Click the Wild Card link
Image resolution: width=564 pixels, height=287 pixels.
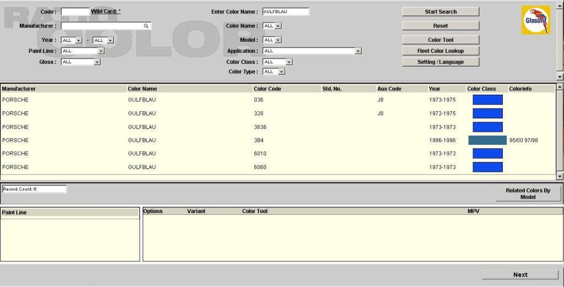[106, 12]
